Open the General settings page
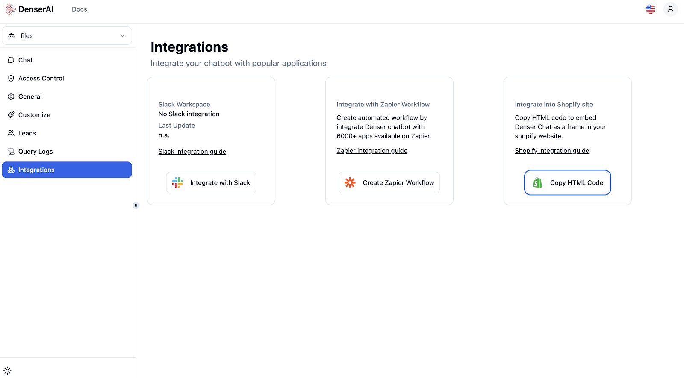Image resolution: width=684 pixels, height=378 pixels. point(67,97)
